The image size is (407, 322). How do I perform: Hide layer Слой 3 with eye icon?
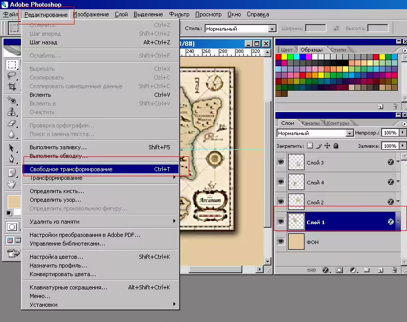pos(281,162)
